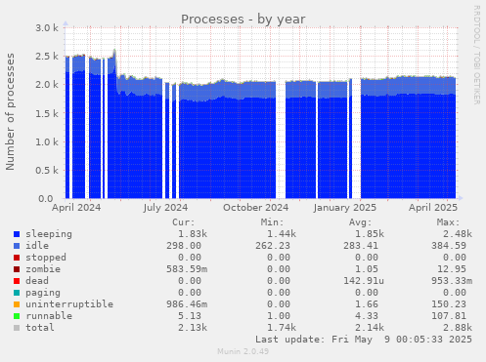The width and height of the screenshot is (486, 362).
Task: Click the idle current value 298.00
Action: [x=184, y=246]
